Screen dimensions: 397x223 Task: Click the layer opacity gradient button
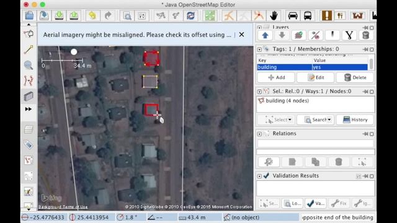pos(332,35)
